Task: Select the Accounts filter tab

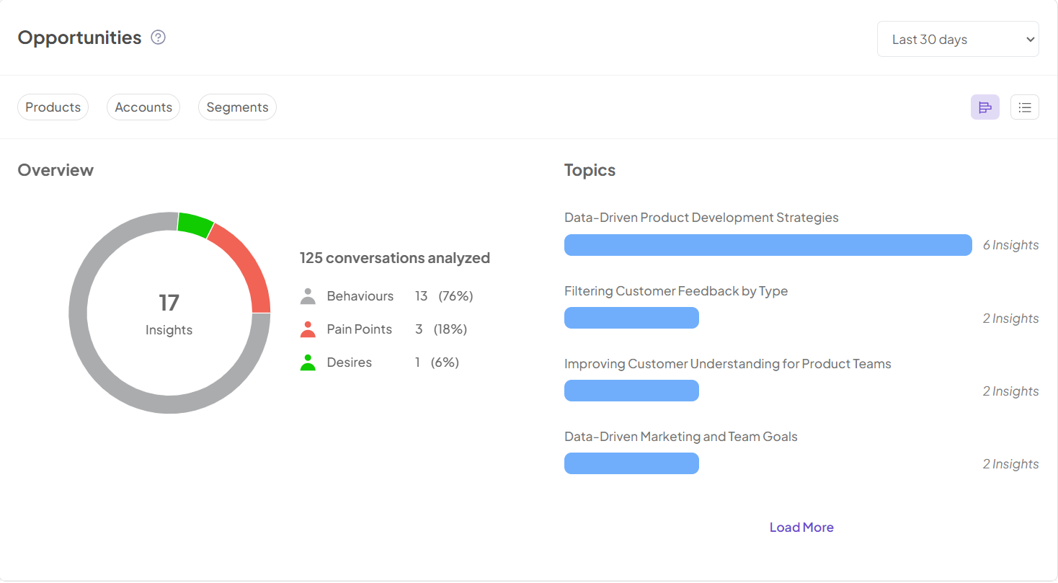Action: (143, 107)
